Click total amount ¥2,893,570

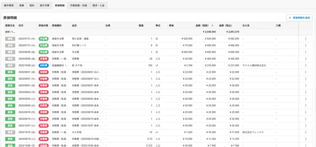pos(233,32)
